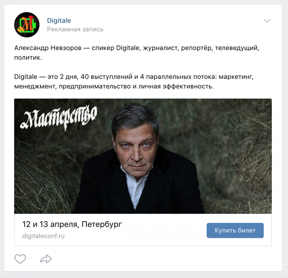288x278 pixels.
Task: Click the Digitale community name link
Action: [x=59, y=20]
